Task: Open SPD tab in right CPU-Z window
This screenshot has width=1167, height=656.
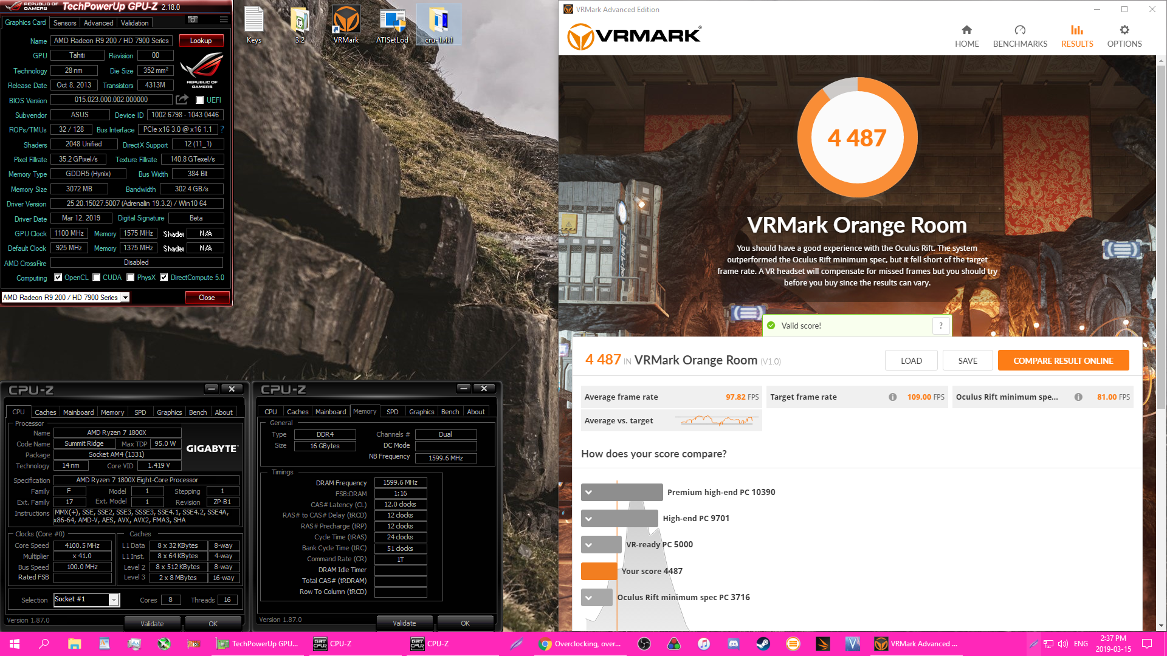Action: [393, 412]
